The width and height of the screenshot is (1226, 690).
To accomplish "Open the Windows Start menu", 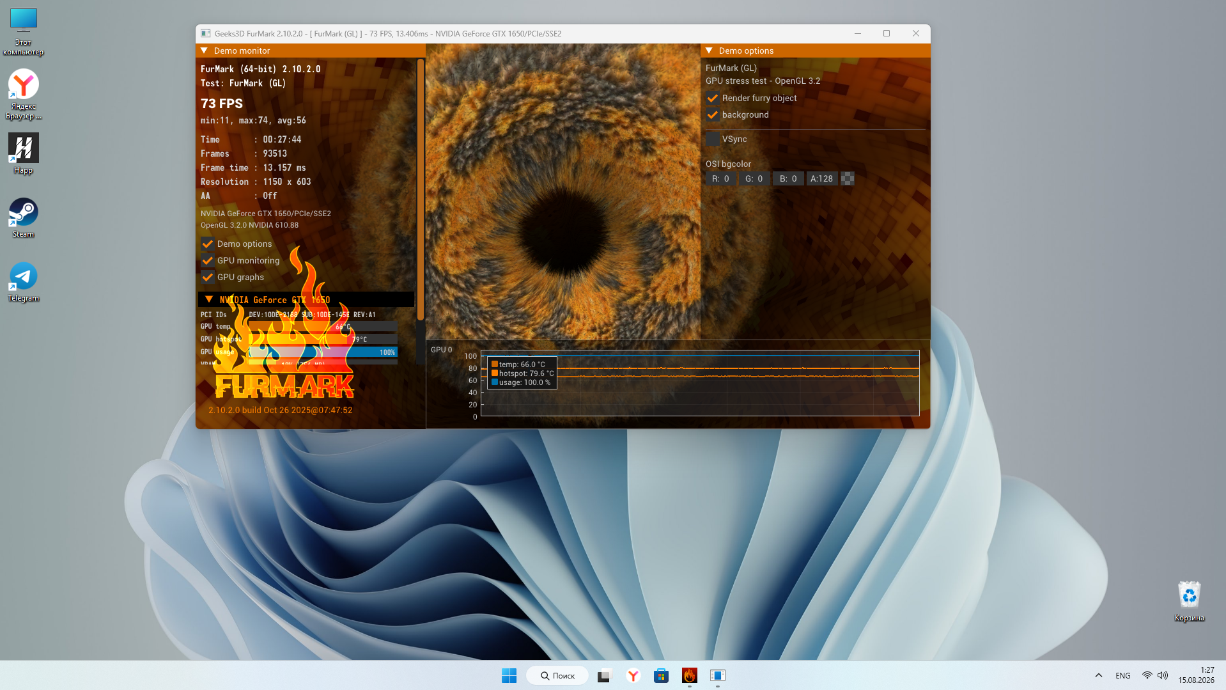I will tap(509, 675).
